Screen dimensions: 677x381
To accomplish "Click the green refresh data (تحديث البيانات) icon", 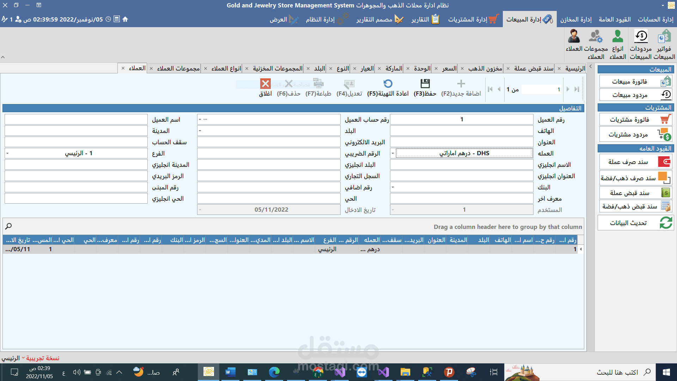I will point(666,223).
